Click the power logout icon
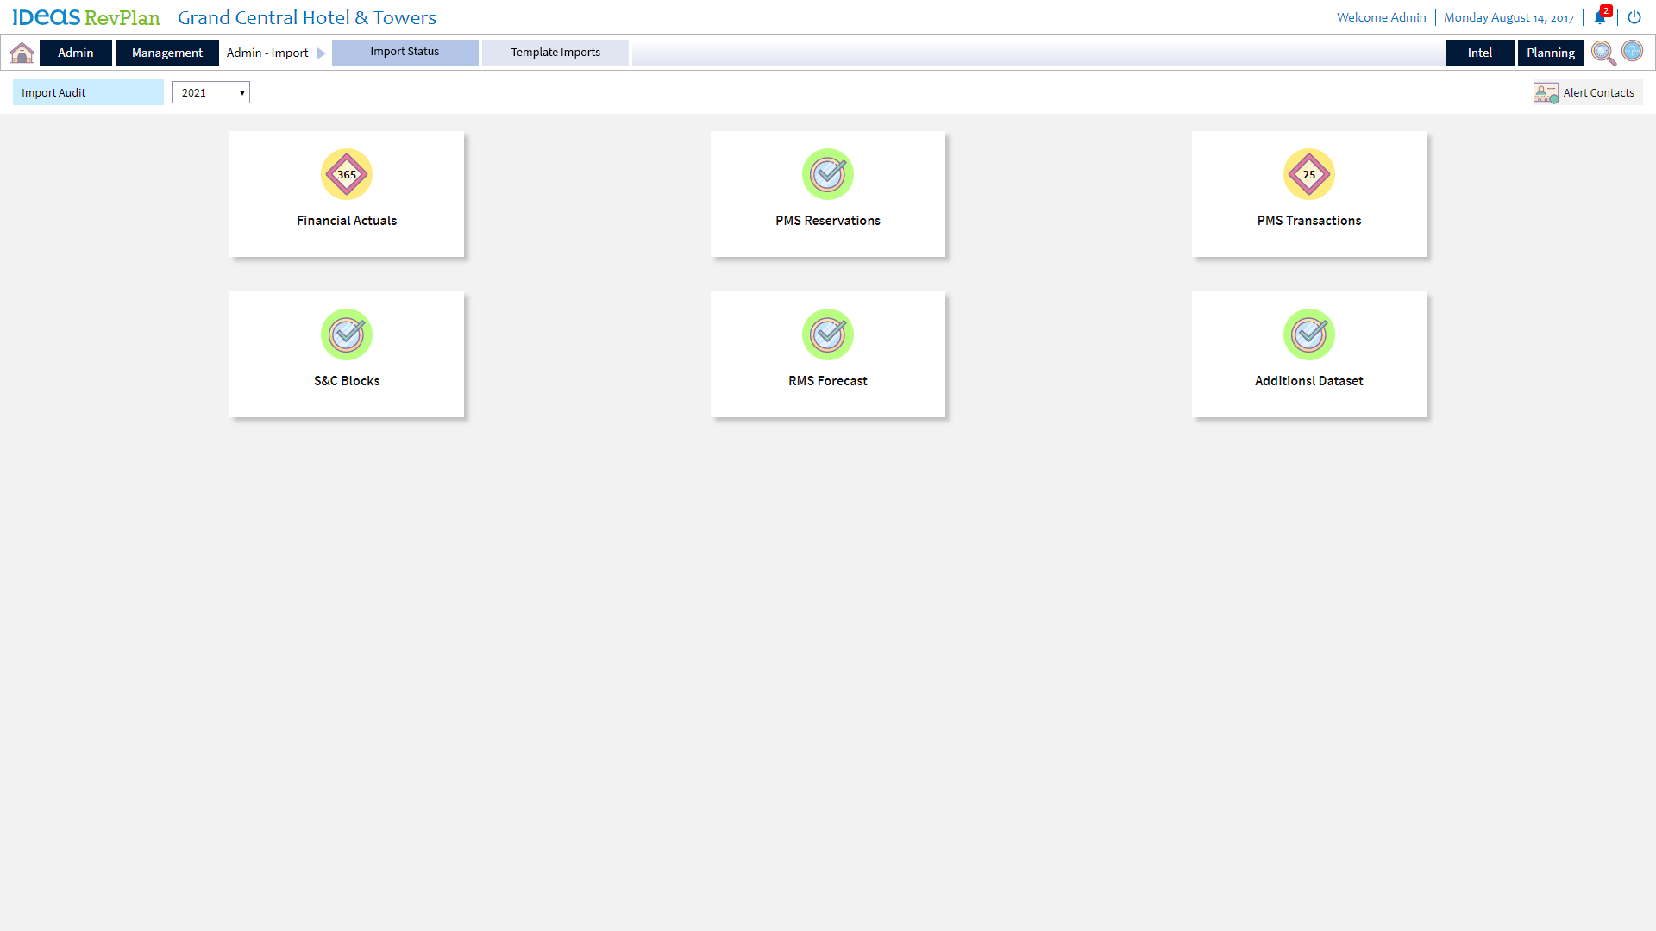Viewport: 1656px width, 931px height. point(1634,17)
